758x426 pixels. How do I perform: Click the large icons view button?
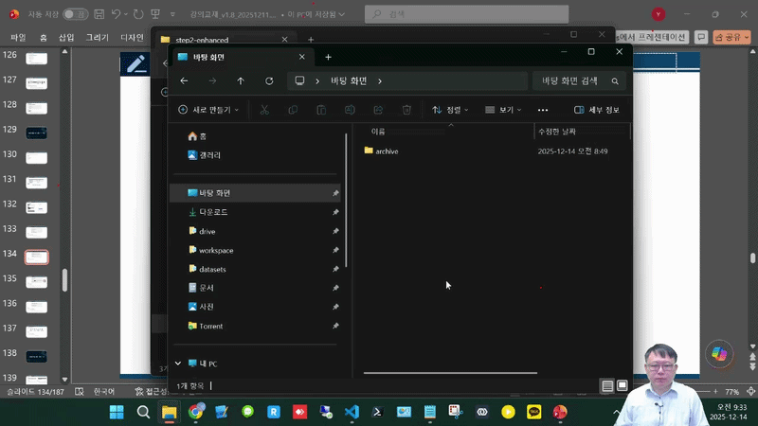pos(623,385)
